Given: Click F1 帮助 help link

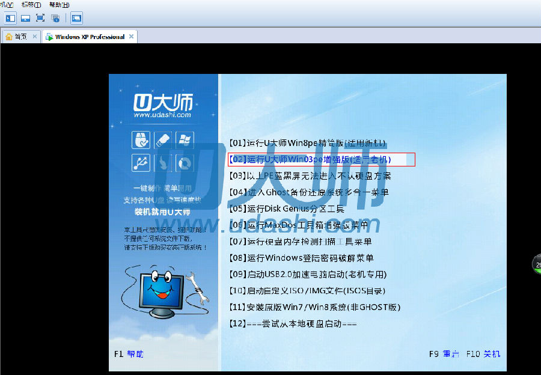Looking at the screenshot, I should [129, 354].
